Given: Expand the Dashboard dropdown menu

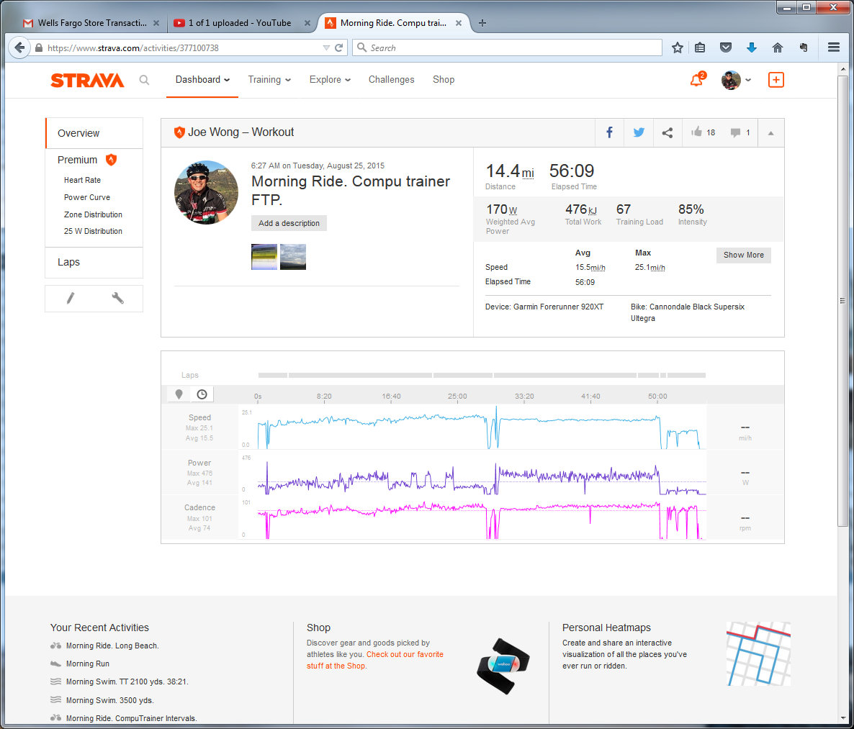Looking at the screenshot, I should pos(202,79).
